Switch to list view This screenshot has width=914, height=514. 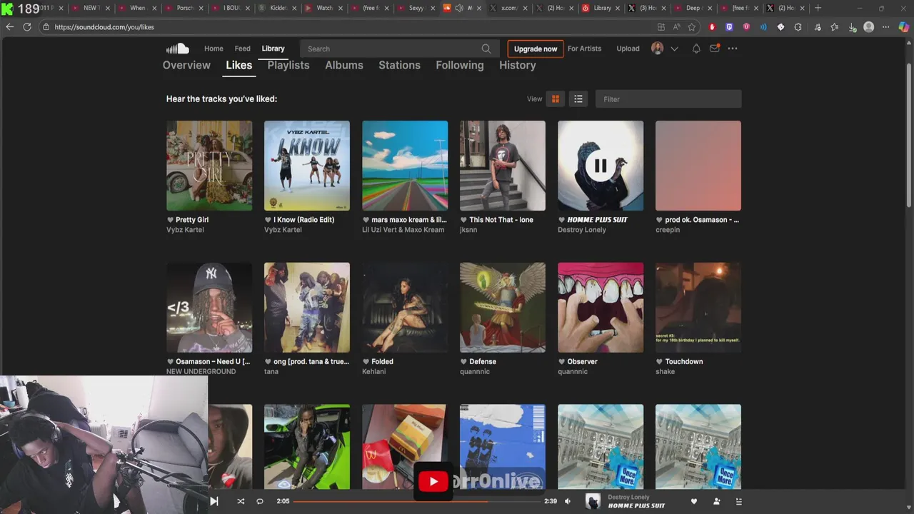tap(578, 99)
